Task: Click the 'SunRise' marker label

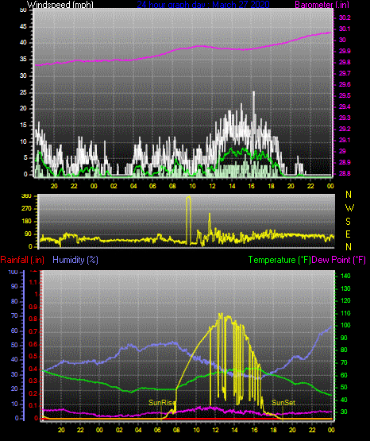Action: pos(162,403)
